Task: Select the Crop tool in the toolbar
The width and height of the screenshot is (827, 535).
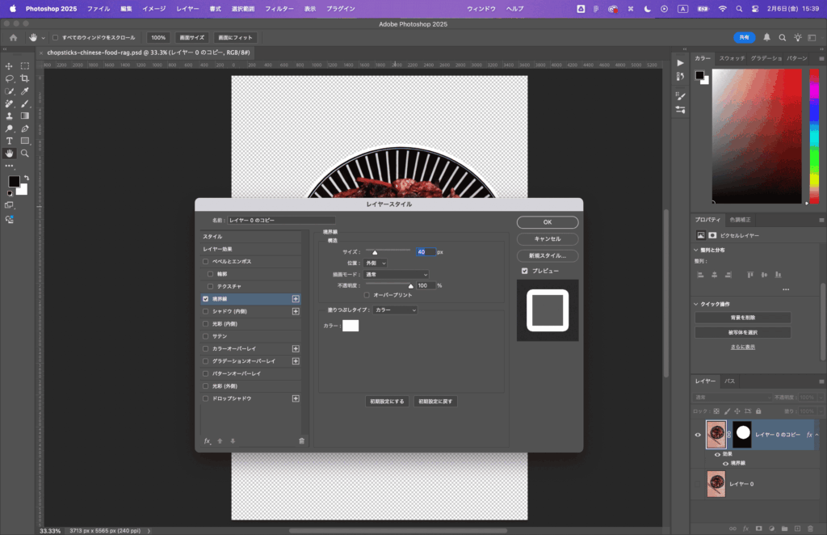Action: (x=25, y=78)
